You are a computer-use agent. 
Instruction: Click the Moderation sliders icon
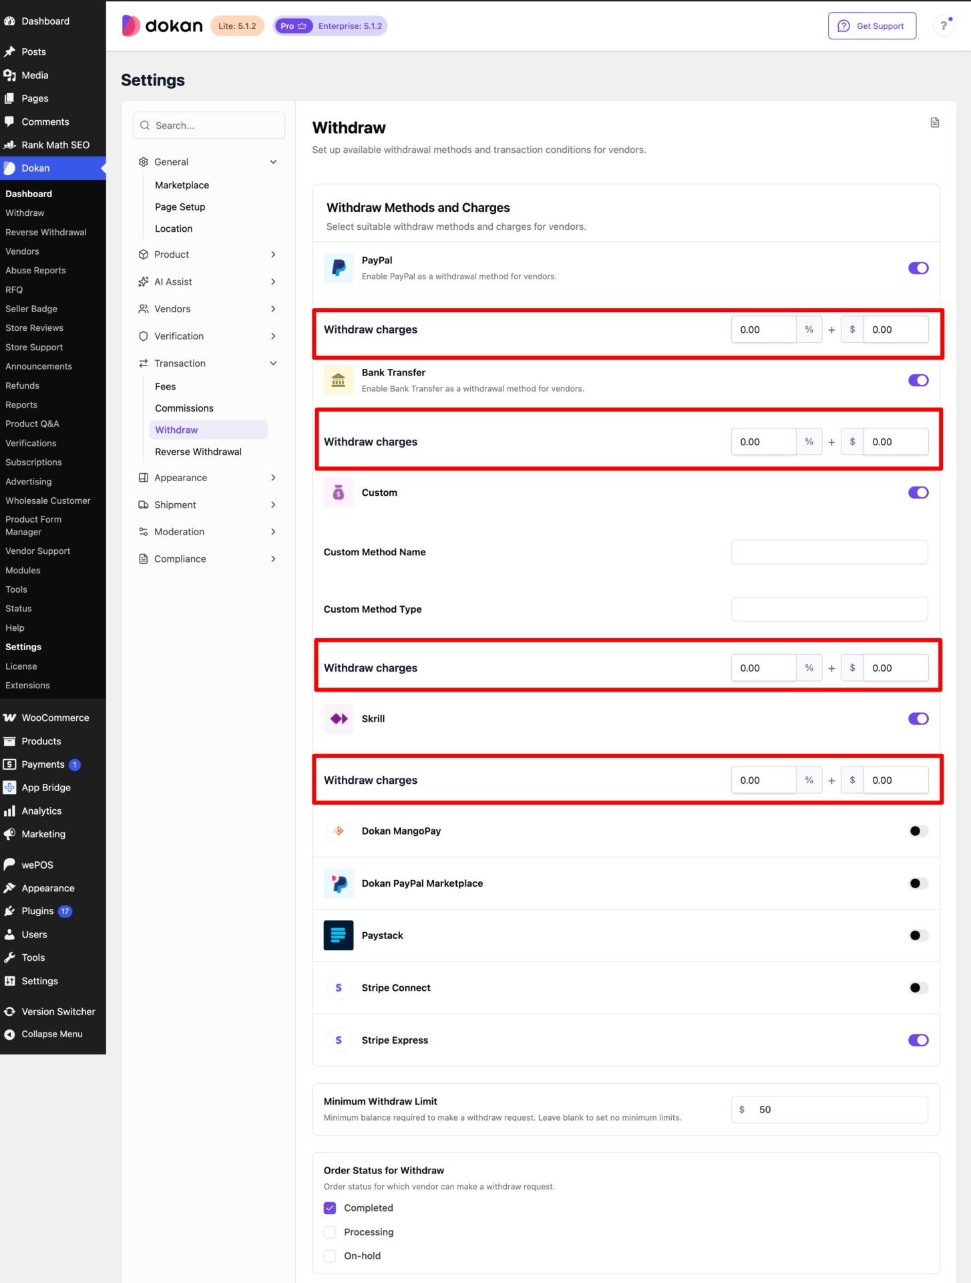143,532
